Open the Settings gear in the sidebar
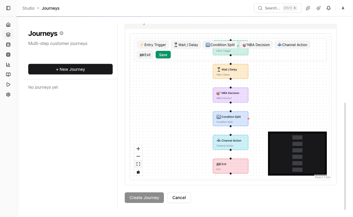 8,94
